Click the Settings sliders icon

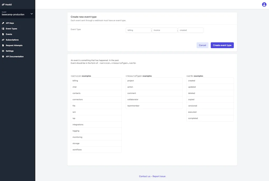3,51
